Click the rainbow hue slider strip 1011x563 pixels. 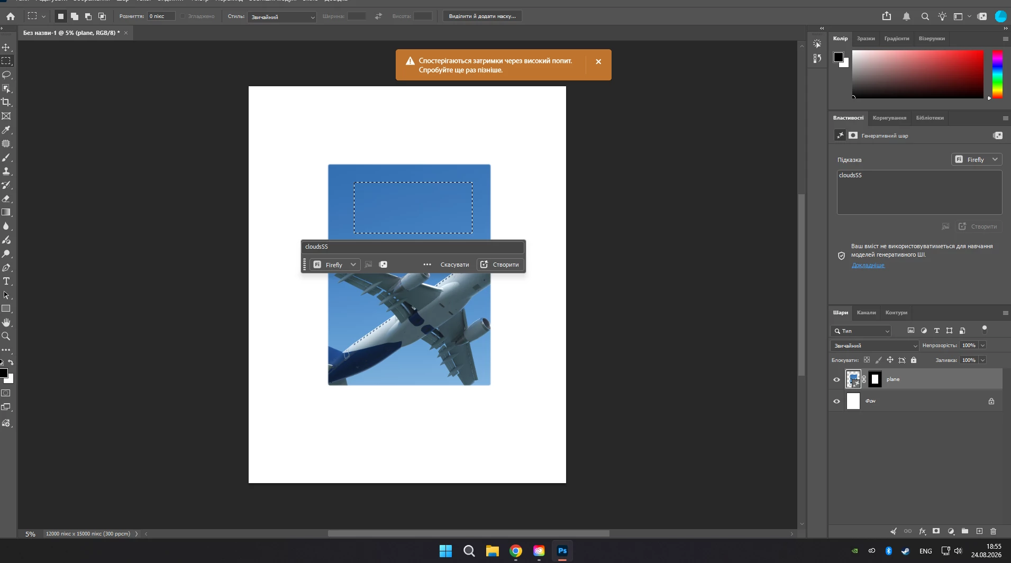pyautogui.click(x=997, y=74)
